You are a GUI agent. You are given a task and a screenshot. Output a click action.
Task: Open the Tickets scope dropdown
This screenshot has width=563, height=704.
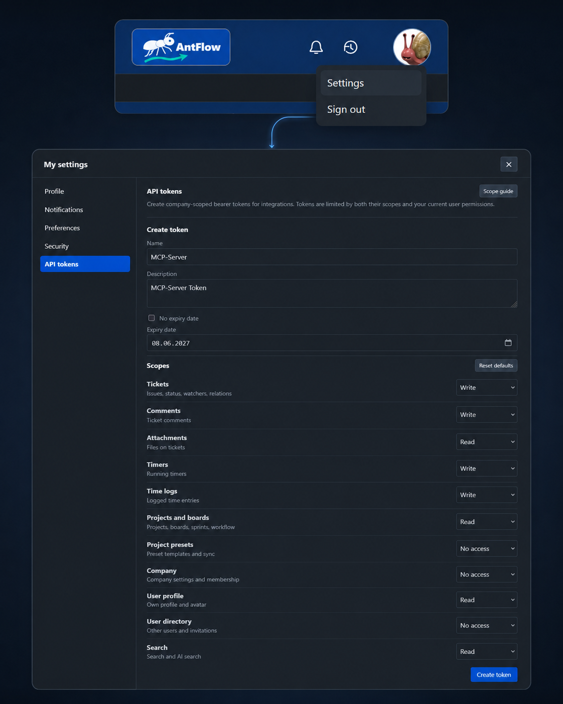click(x=486, y=388)
